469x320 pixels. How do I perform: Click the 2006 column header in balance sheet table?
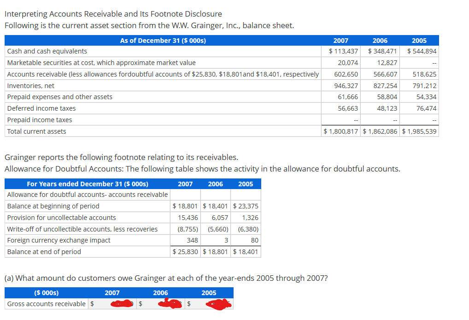(380, 41)
